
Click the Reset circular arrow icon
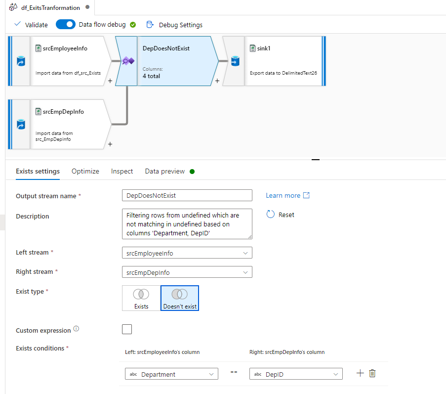271,214
